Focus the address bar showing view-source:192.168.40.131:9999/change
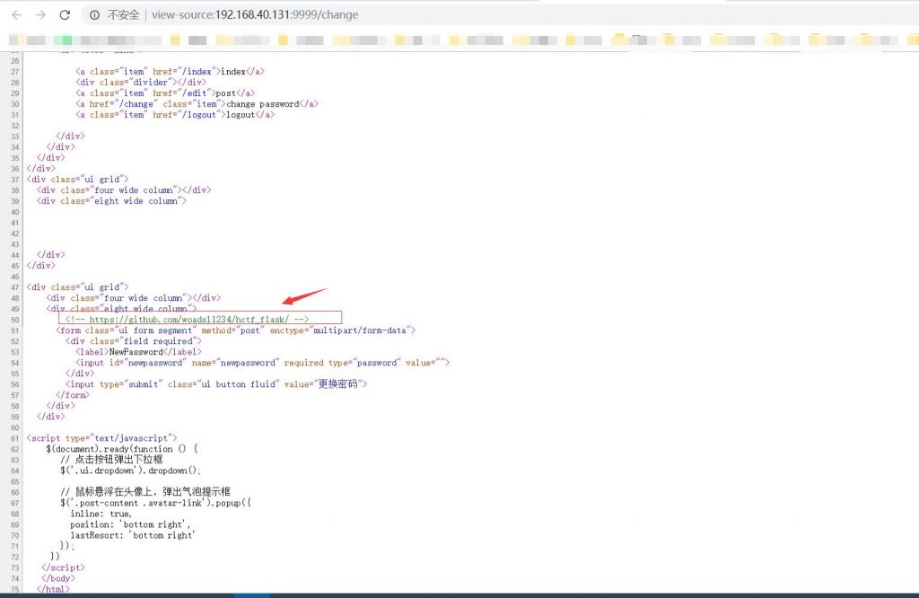This screenshot has width=919, height=598. (x=255, y=14)
